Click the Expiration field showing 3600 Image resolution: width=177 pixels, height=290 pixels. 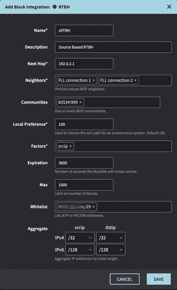pyautogui.click(x=84, y=163)
